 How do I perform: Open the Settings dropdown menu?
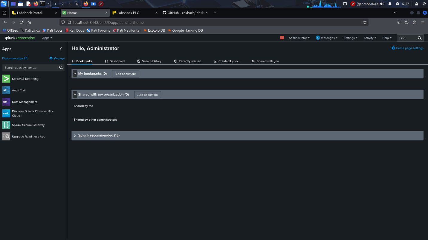pyautogui.click(x=350, y=38)
